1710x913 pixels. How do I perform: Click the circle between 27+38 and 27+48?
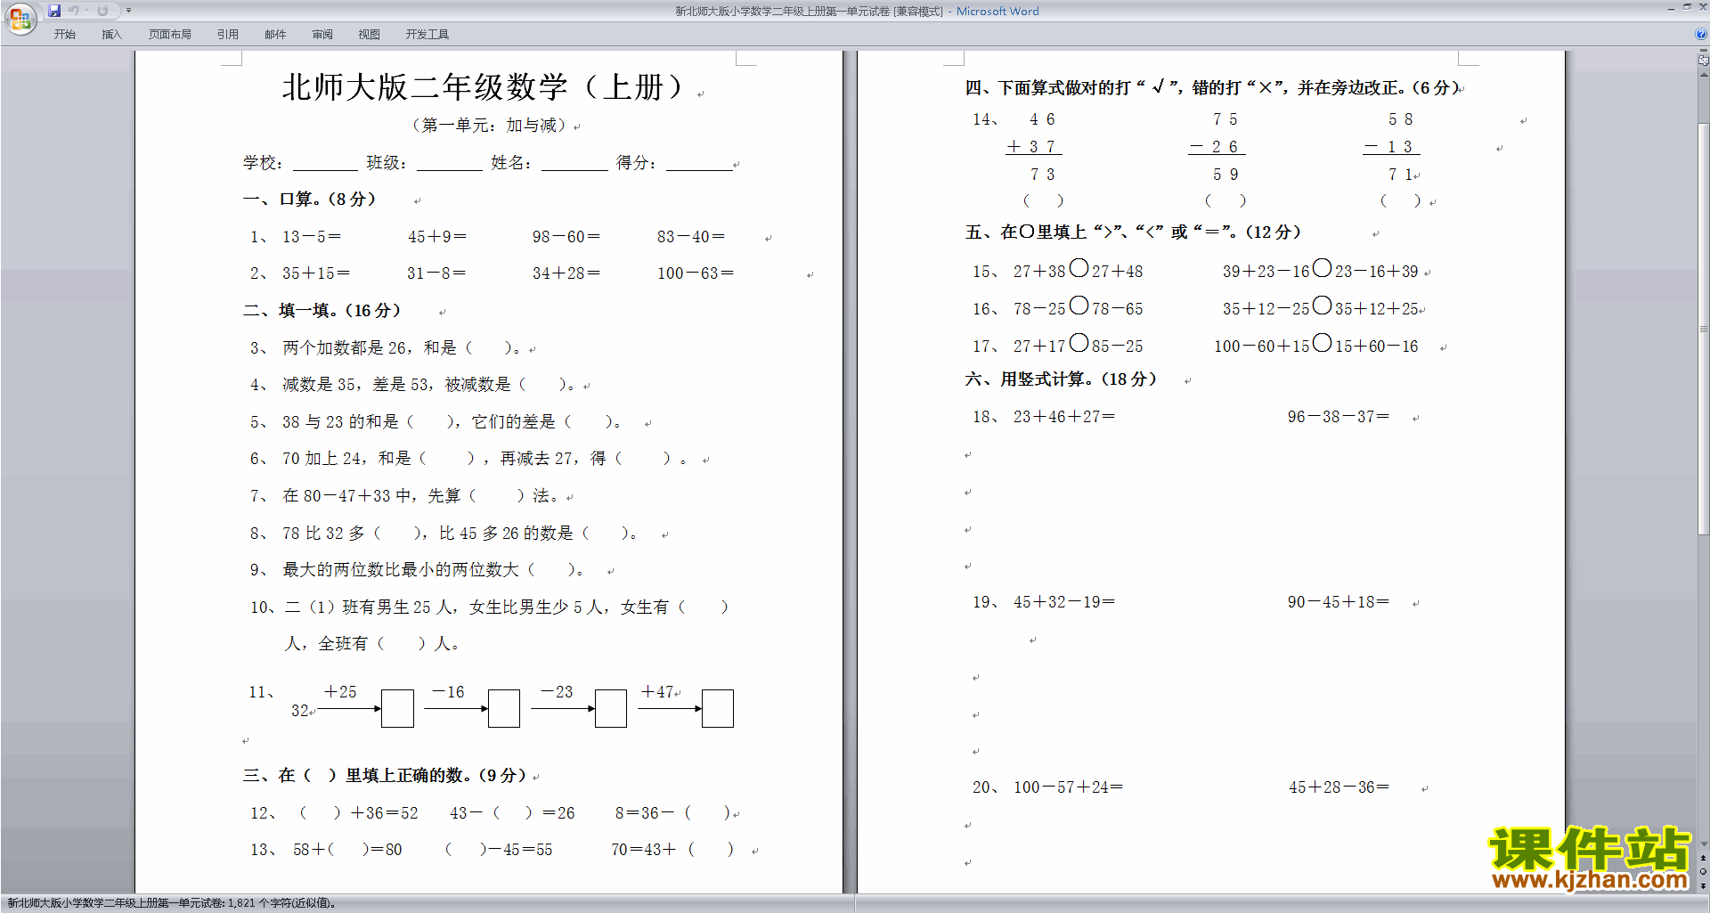(x=1079, y=268)
